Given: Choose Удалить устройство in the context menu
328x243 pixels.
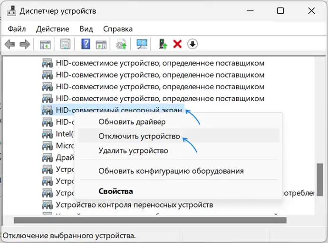Looking at the screenshot, I should click(x=133, y=151).
